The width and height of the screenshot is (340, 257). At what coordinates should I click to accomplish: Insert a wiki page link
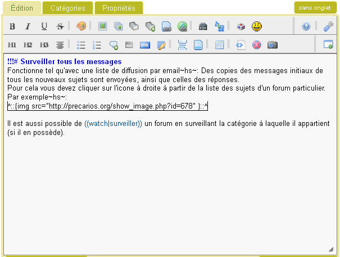click(x=166, y=26)
